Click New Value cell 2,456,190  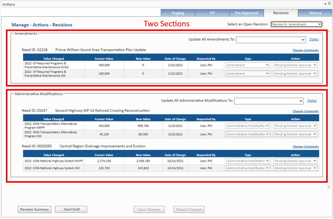coord(143,161)
